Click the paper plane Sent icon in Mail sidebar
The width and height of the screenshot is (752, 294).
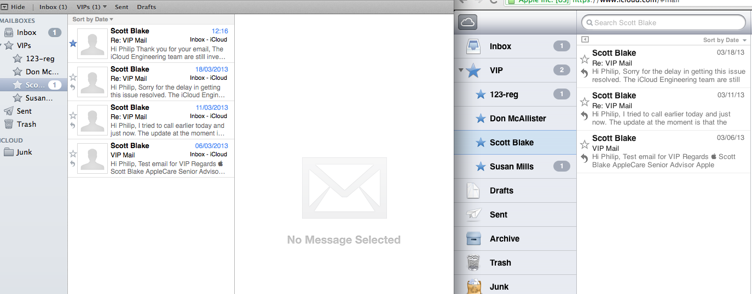tap(9, 111)
